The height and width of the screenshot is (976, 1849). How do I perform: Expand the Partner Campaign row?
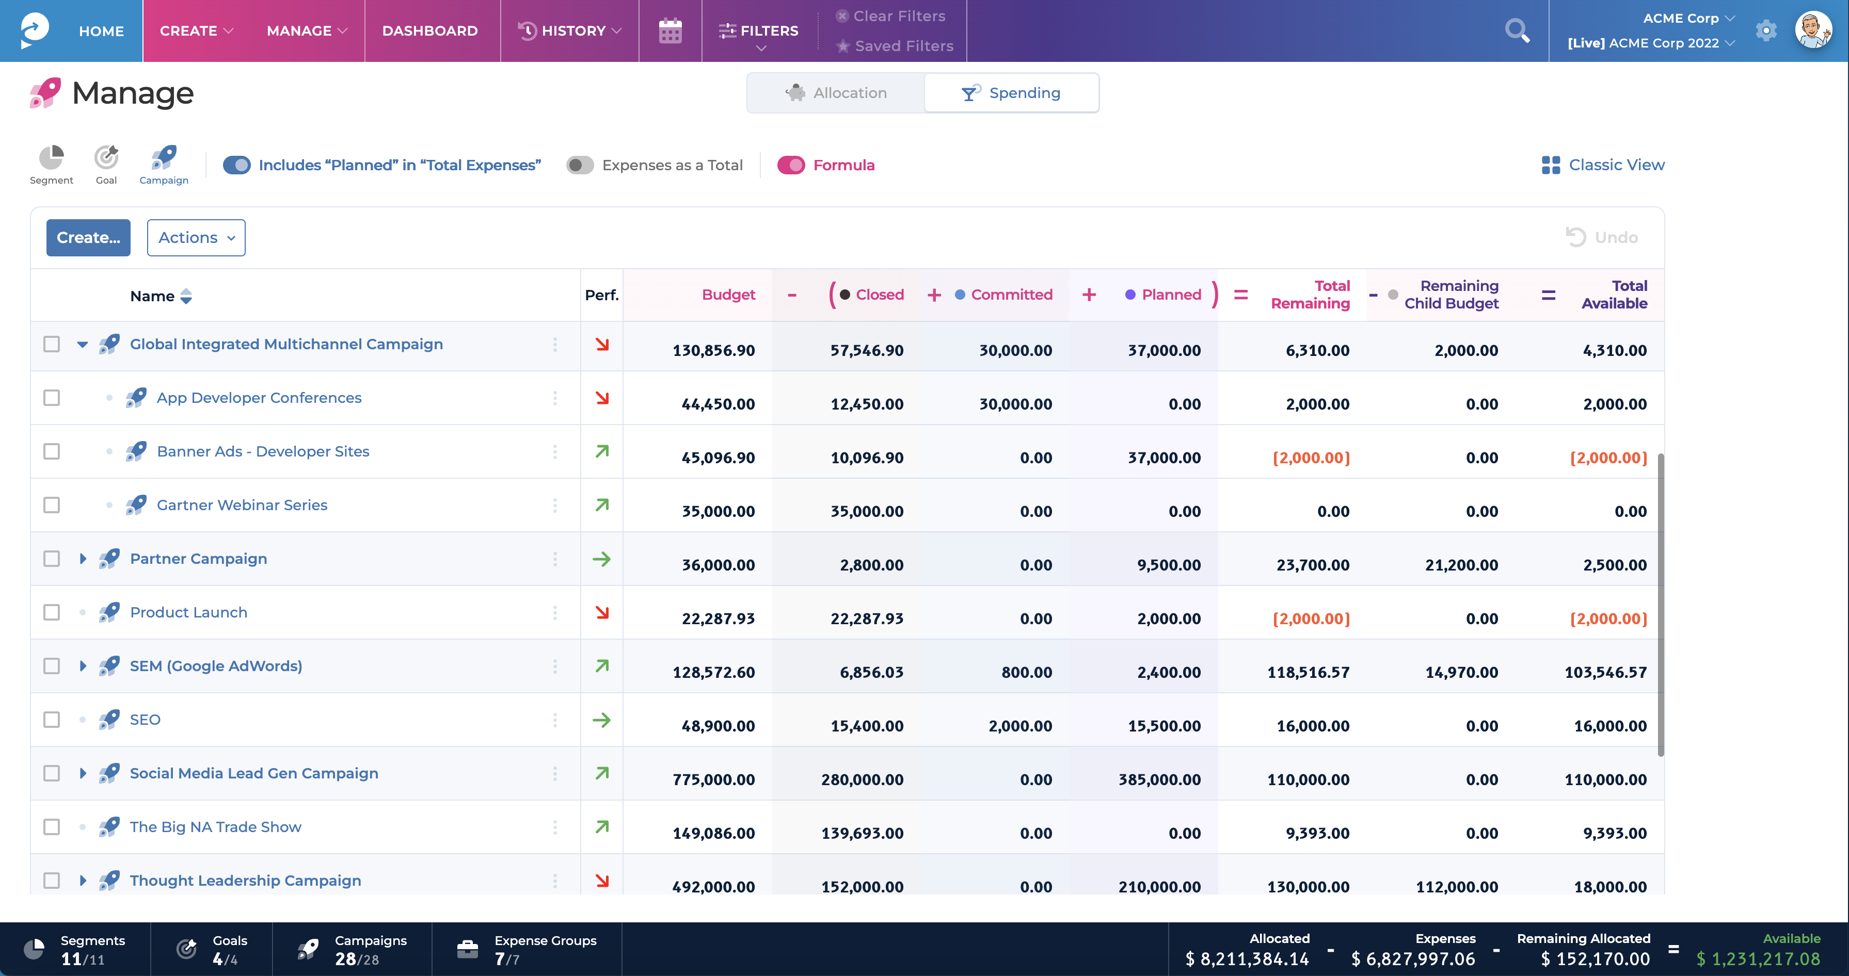click(83, 559)
